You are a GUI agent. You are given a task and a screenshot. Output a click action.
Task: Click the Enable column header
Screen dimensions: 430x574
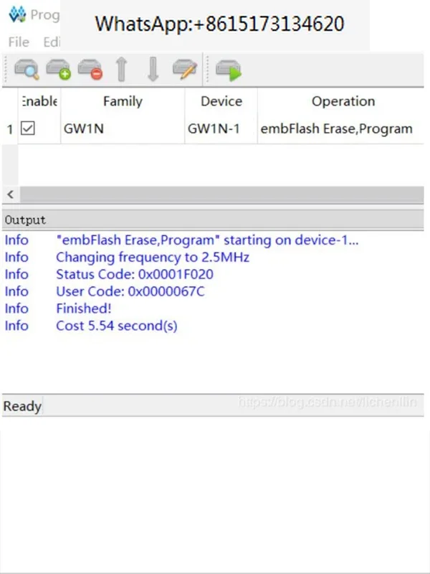tap(39, 101)
